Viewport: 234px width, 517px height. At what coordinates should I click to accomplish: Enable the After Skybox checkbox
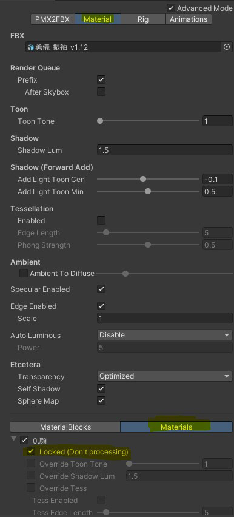tap(101, 92)
